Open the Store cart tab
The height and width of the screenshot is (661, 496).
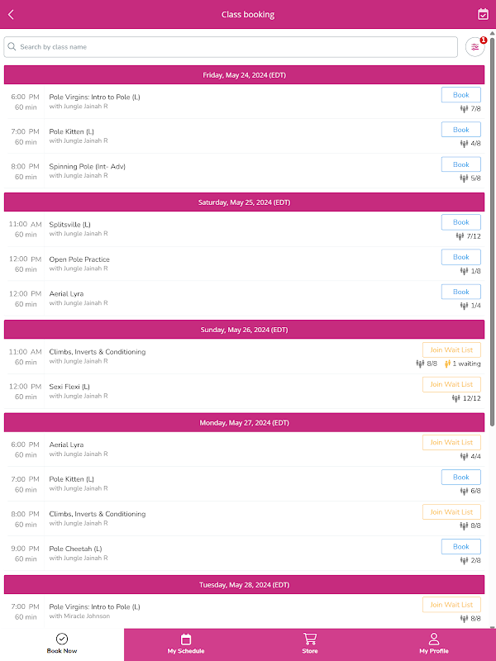point(310,644)
